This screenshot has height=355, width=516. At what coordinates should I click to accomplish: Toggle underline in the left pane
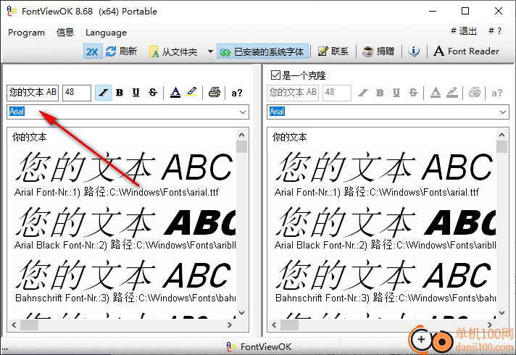136,93
